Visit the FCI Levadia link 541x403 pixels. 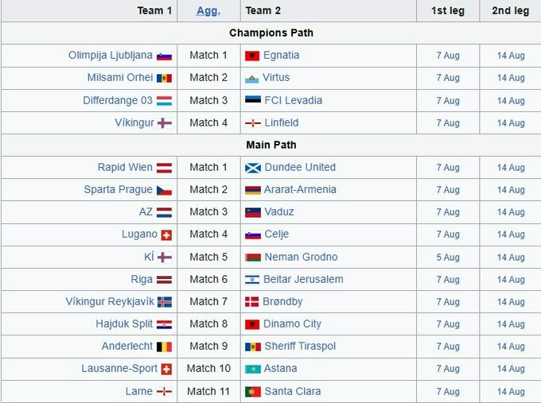coord(293,101)
